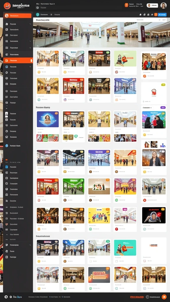170x302 pixels.
Task: Click the teal circle icon in sub-toolbar
Action: coord(37,14)
